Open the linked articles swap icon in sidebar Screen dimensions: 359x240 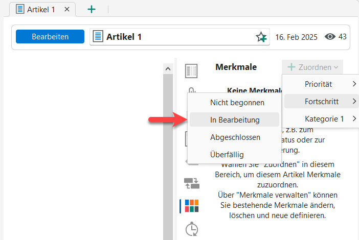[x=191, y=183]
